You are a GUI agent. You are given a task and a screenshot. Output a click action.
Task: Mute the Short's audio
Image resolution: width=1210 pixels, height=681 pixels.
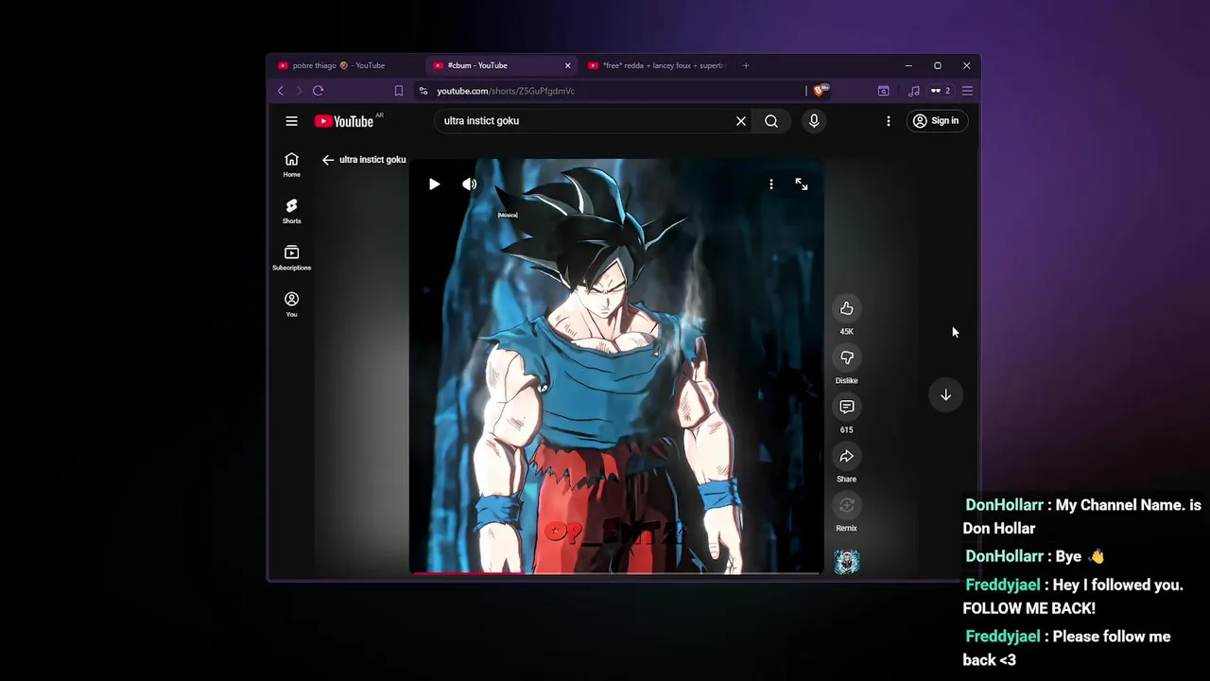coord(469,184)
